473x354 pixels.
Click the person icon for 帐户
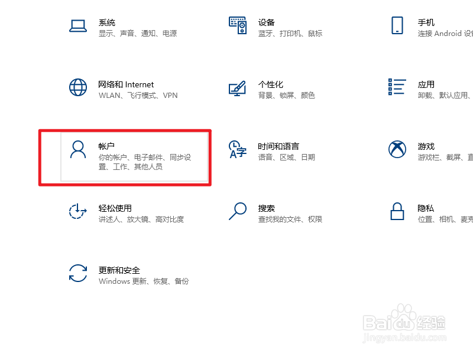pyautogui.click(x=78, y=149)
